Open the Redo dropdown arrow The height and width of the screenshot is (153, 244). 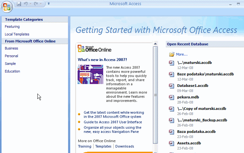pos(41,4)
